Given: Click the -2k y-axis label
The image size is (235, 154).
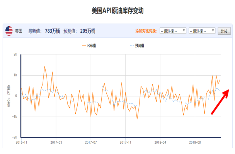Looking at the screenshot, I should pyautogui.click(x=15, y=137).
